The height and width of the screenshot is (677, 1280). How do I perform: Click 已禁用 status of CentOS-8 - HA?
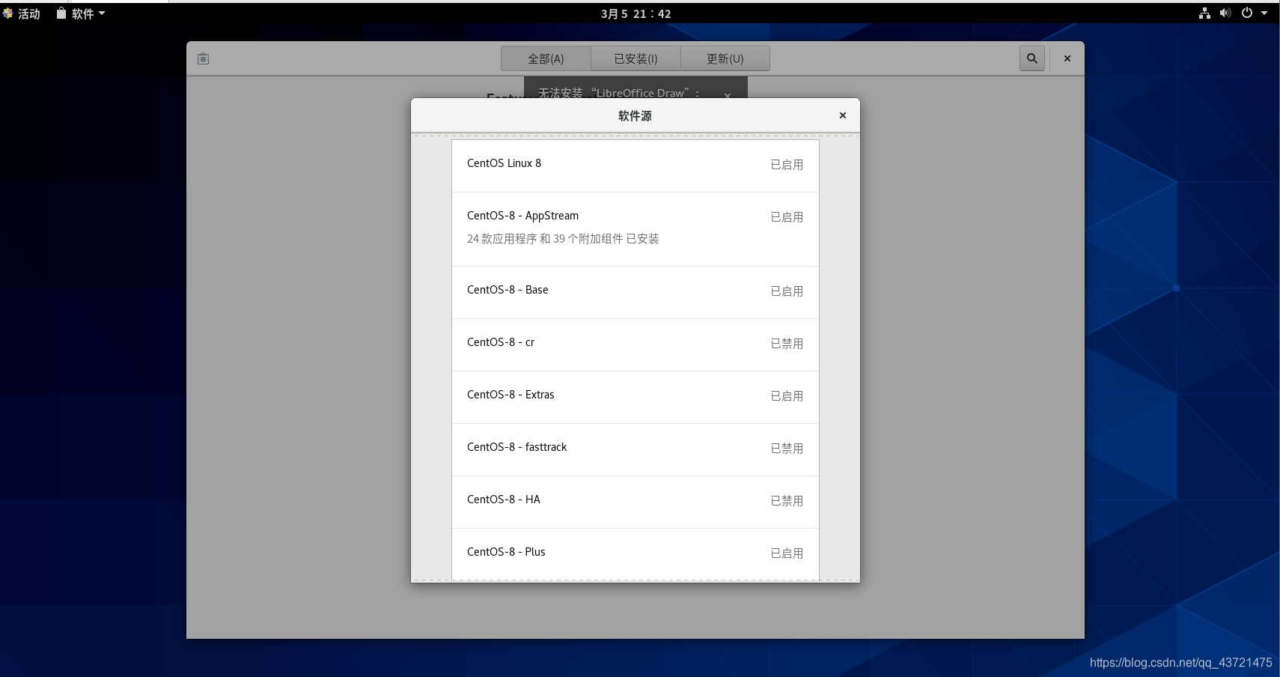click(x=787, y=501)
